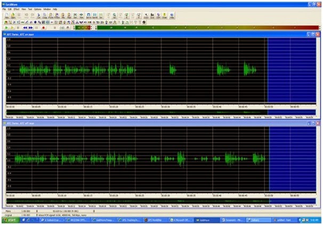
Task: Click the zoom In toolbar button
Action: click(x=126, y=15)
